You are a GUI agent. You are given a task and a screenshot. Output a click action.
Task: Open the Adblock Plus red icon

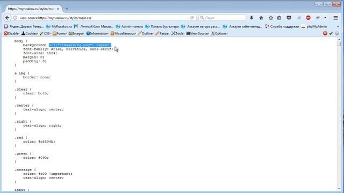(308, 18)
